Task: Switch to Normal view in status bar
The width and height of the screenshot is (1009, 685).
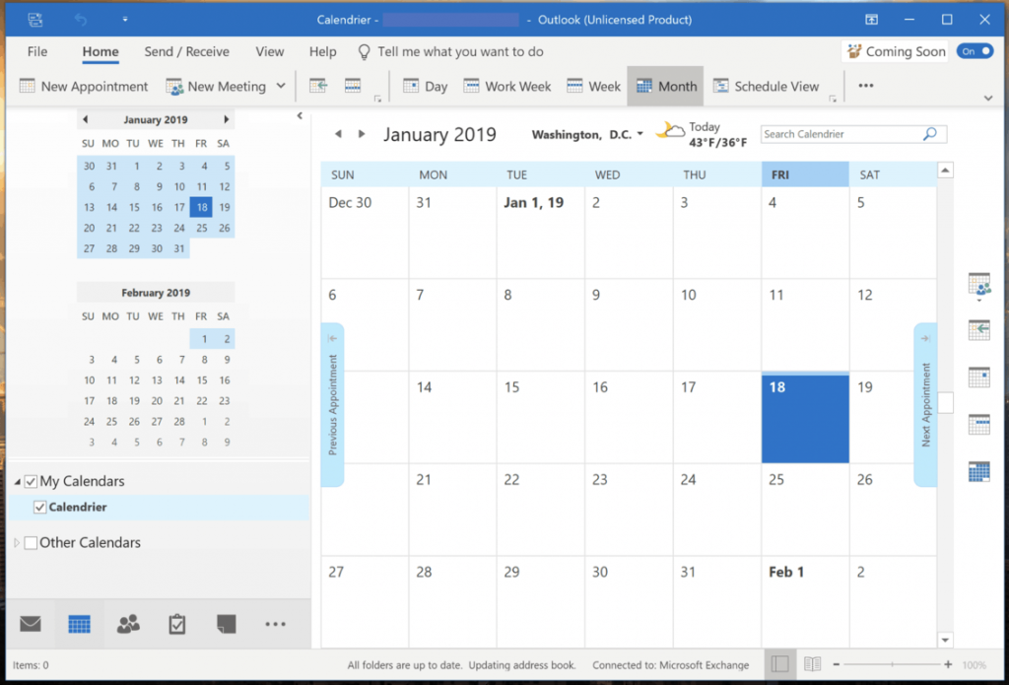Action: click(x=780, y=664)
